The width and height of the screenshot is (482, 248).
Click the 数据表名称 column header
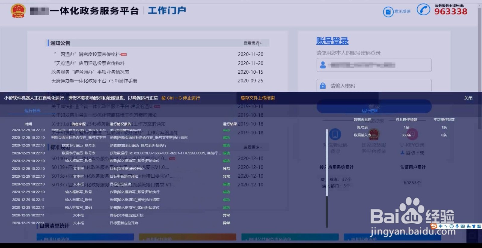coord(362,120)
